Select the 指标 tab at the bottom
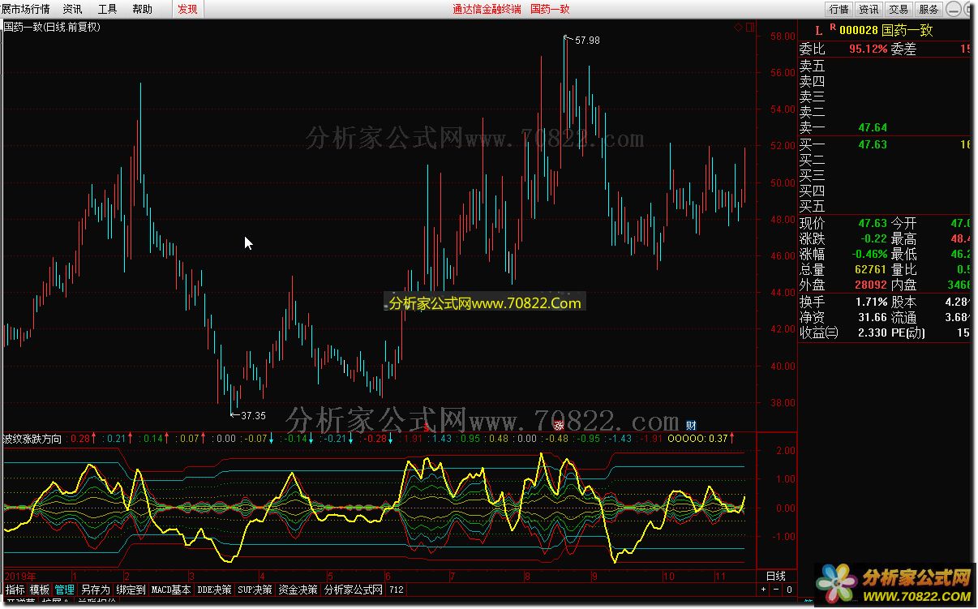This screenshot has height=609, width=978. pyautogui.click(x=15, y=590)
